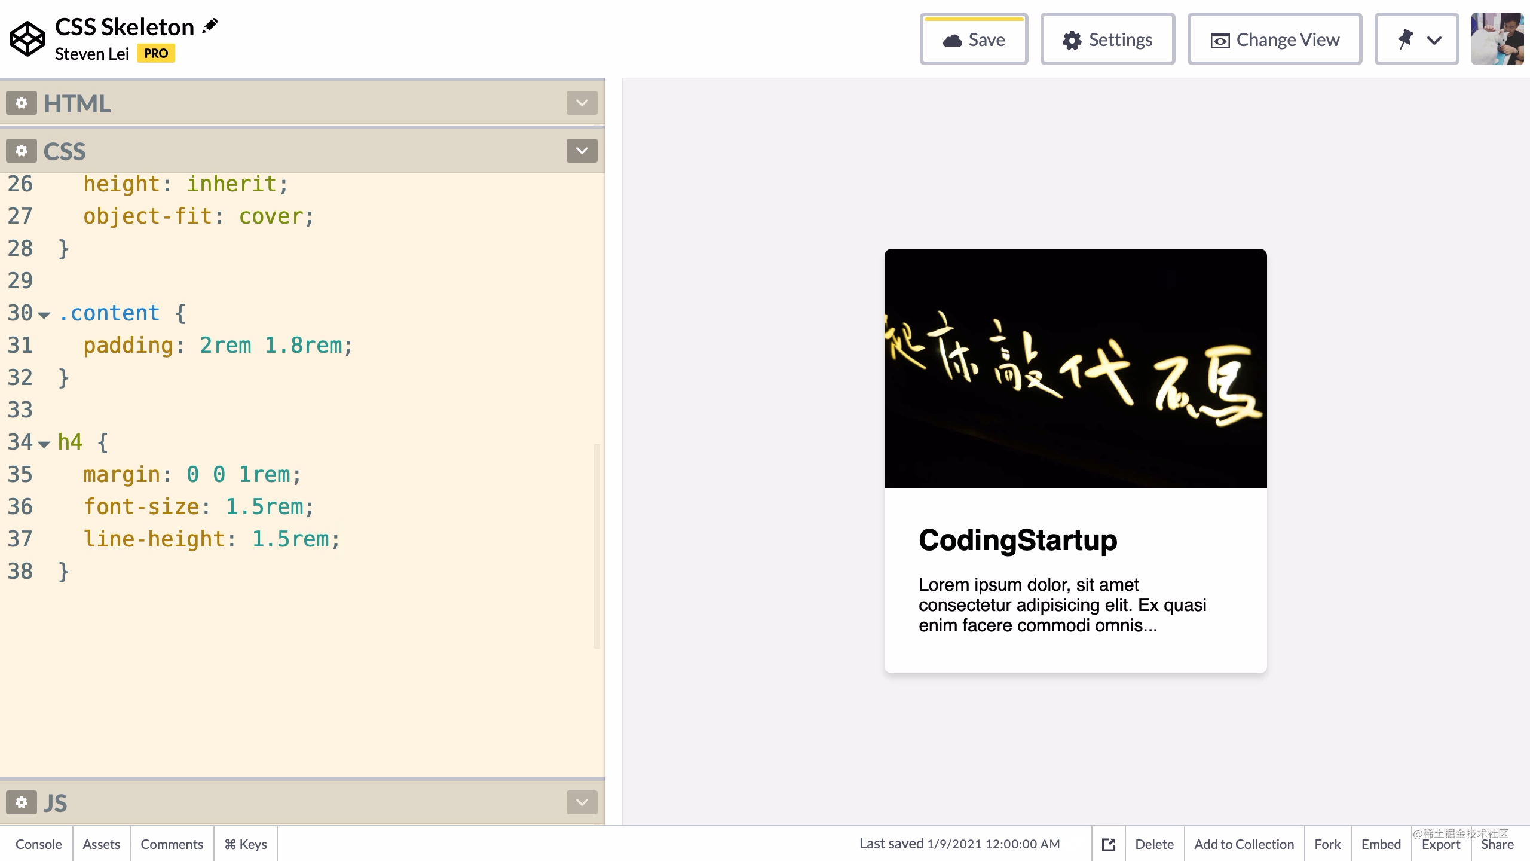
Task: Open the pin options dropdown chevron
Action: pos(1433,41)
